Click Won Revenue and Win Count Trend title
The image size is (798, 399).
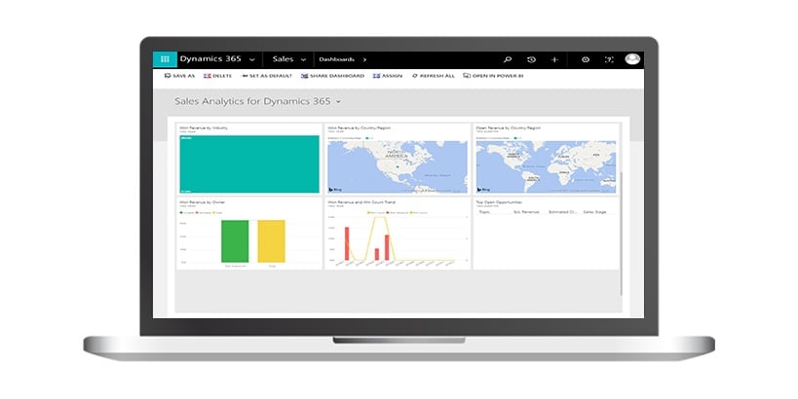361,201
